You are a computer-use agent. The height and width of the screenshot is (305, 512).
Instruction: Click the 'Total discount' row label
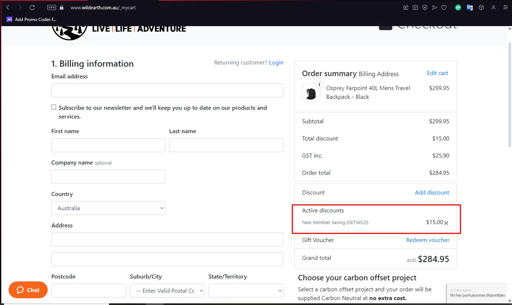(x=320, y=139)
